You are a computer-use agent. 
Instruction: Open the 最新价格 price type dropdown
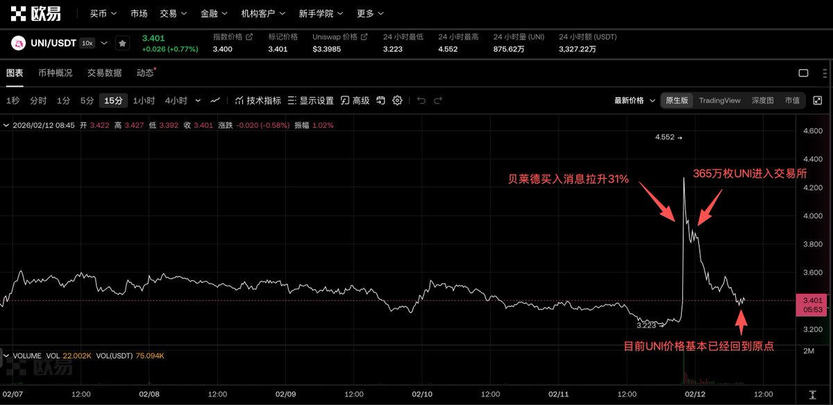pos(634,101)
